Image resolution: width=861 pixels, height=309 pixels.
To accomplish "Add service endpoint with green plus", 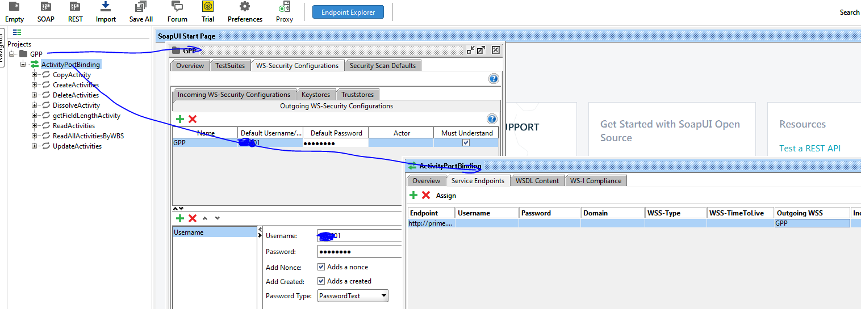I will pos(413,195).
